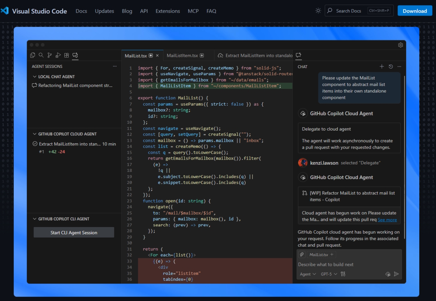The width and height of the screenshot is (436, 301).
Task: Collapse the GitHub Copilot CLI Agent section
Action: [35, 219]
